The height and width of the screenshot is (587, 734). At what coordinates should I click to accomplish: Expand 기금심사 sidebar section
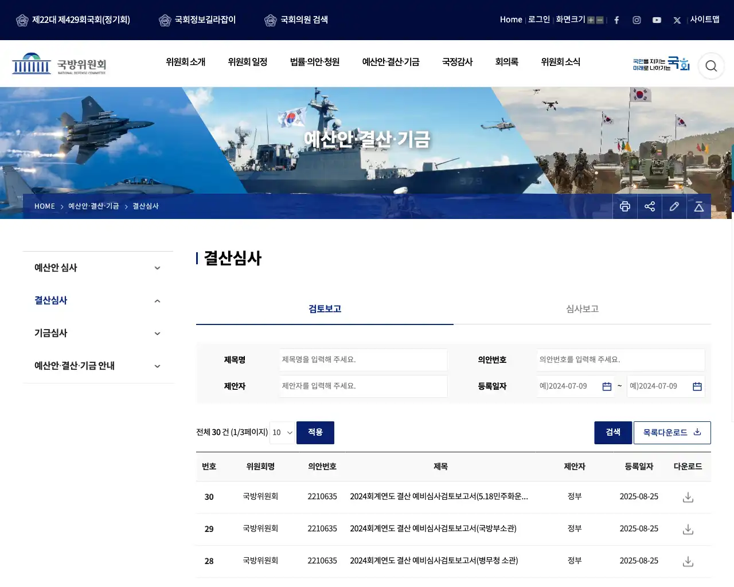(x=98, y=333)
